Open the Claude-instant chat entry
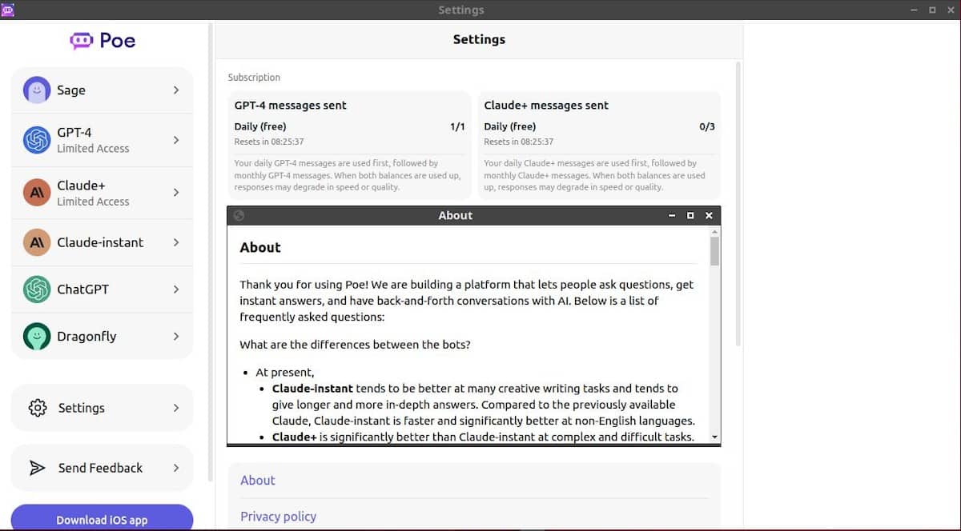This screenshot has height=531, width=961. [x=100, y=242]
